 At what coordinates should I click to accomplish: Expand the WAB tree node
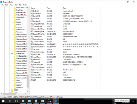pos(12,20)
